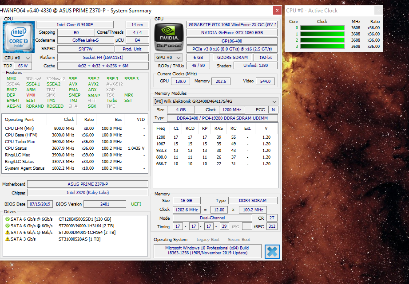The width and height of the screenshot is (409, 284).
Task: Click Core 2 clock bar
Action: [322, 40]
